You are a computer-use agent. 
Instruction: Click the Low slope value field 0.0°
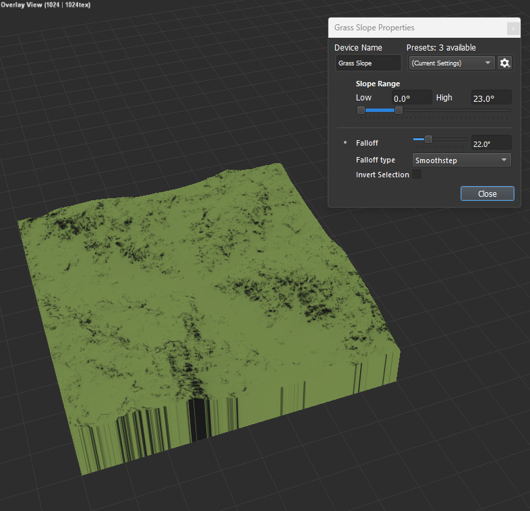coord(412,98)
